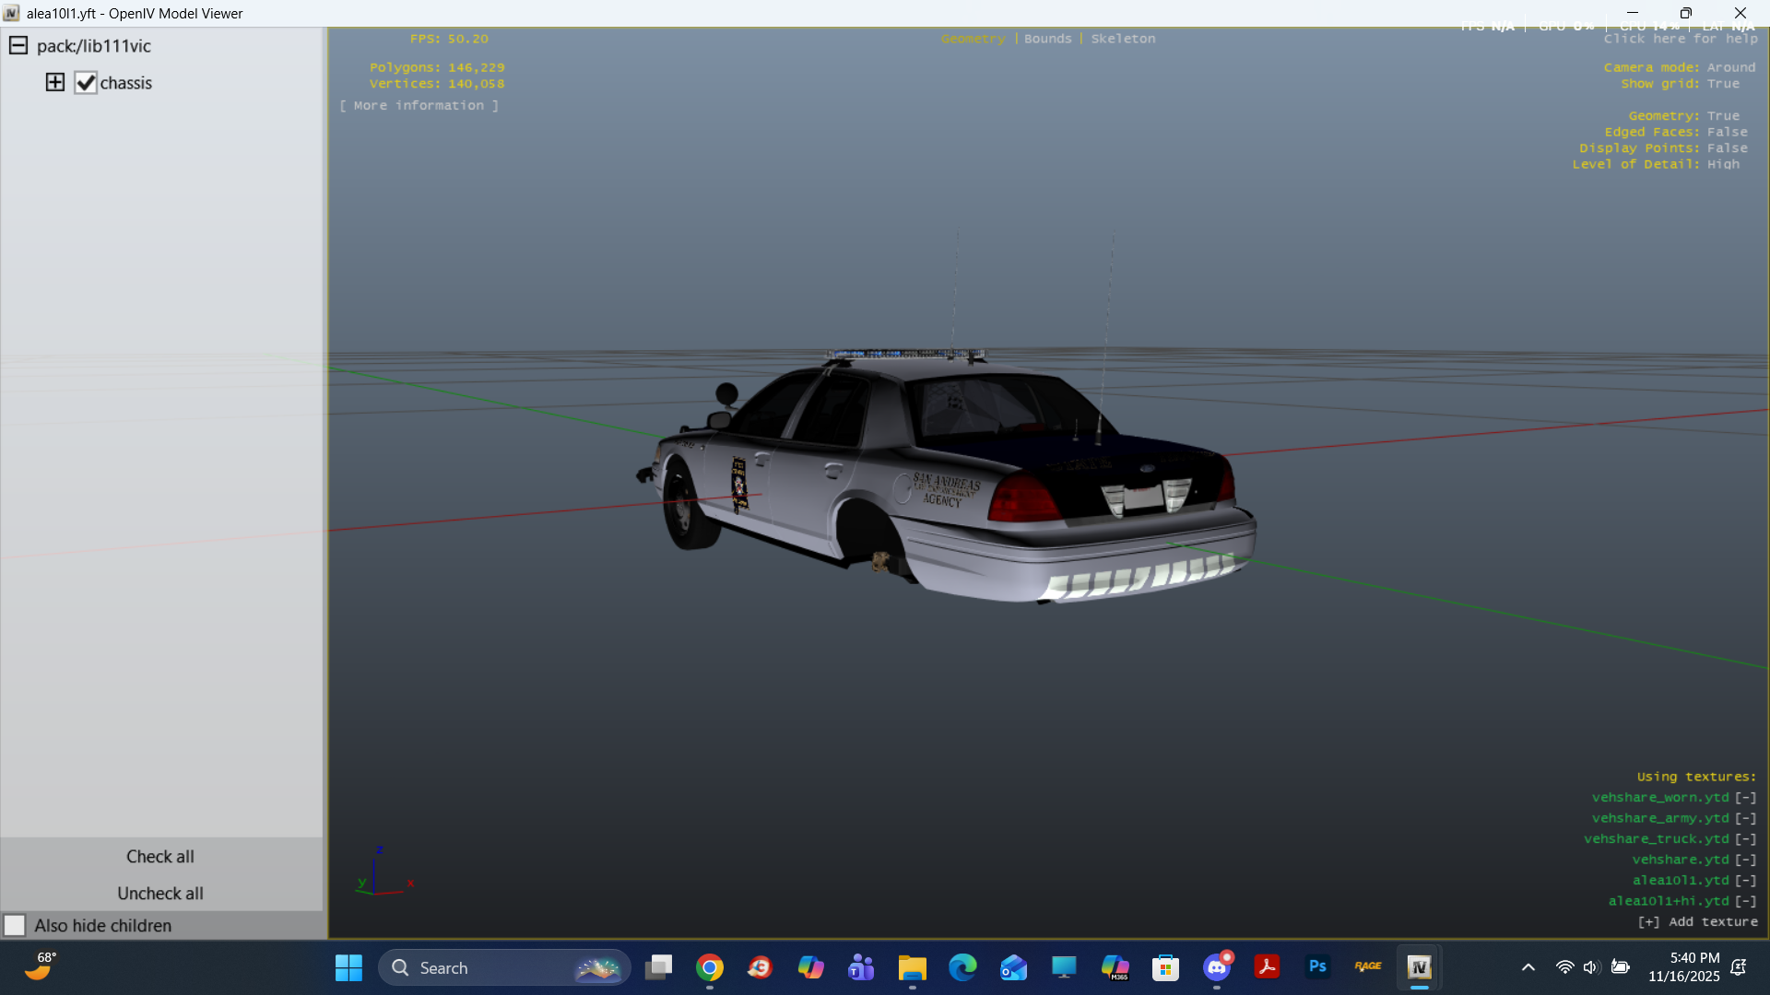1770x995 pixels.
Task: Remove alea10l1+hi.ytd texture with its [-] control
Action: 1745,901
